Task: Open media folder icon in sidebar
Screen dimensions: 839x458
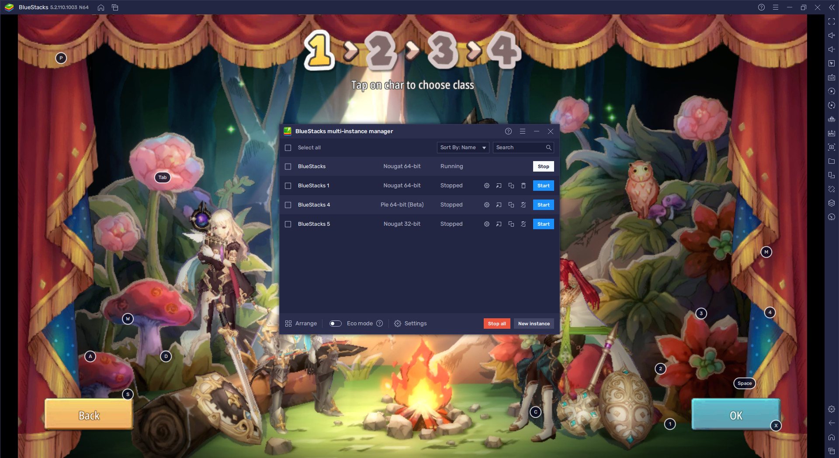Action: pyautogui.click(x=831, y=161)
